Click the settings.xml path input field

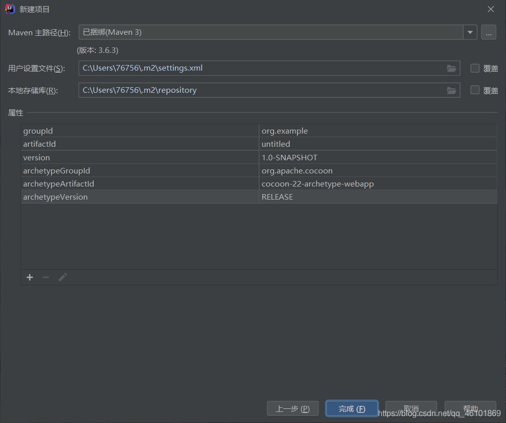tap(262, 68)
